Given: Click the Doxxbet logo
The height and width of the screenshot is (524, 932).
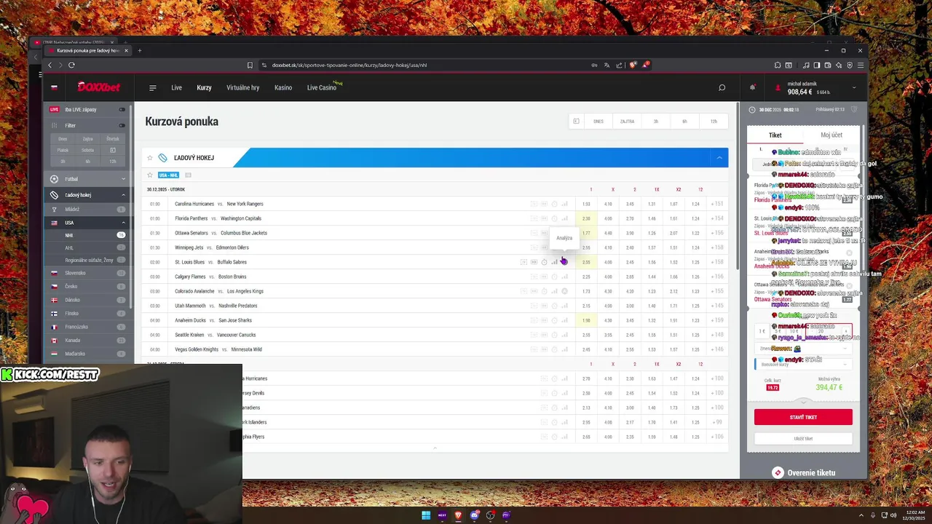Looking at the screenshot, I should coord(99,87).
